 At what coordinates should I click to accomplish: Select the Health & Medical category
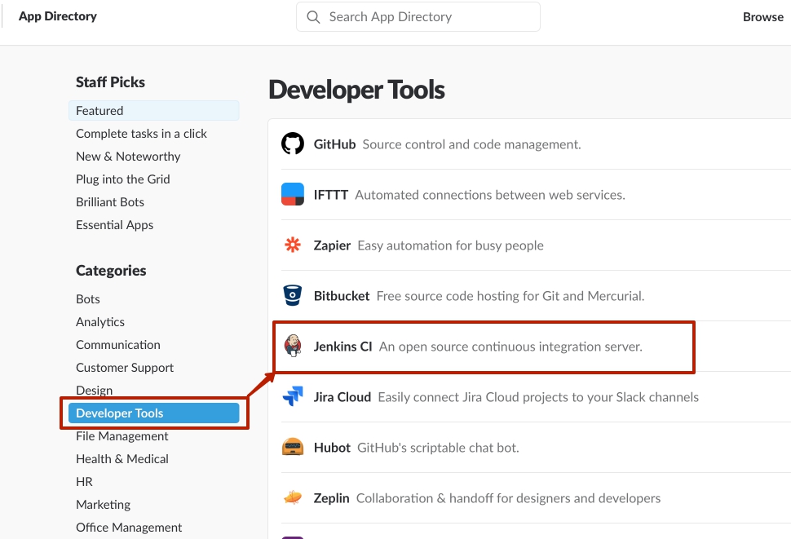pos(122,459)
